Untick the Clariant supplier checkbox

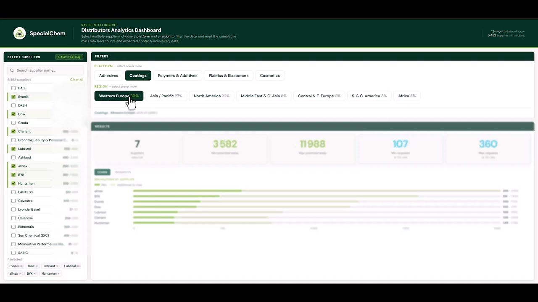[x=13, y=131]
